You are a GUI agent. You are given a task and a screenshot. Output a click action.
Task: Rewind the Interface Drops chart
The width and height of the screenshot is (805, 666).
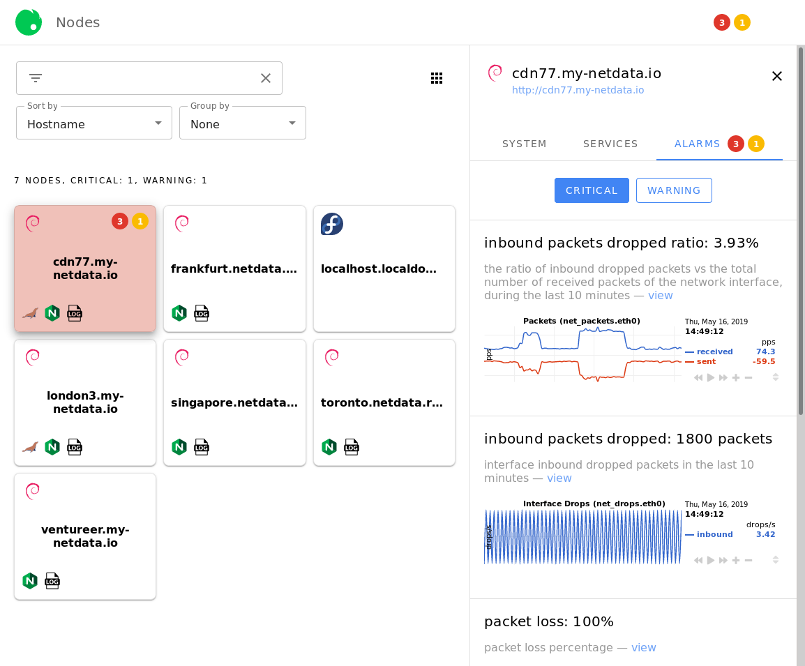[x=698, y=560]
